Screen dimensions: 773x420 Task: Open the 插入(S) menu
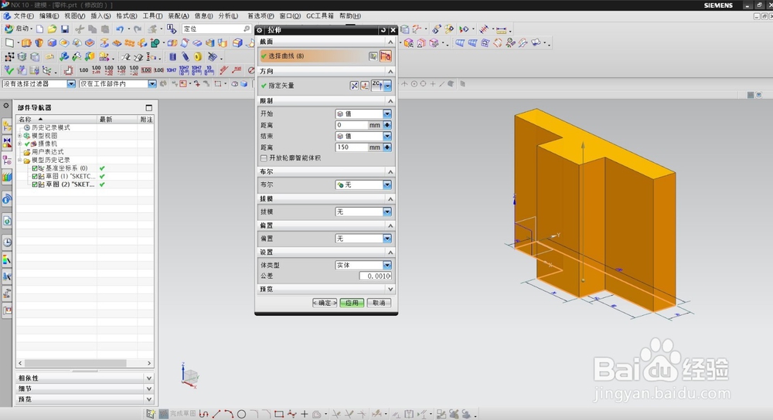[101, 15]
